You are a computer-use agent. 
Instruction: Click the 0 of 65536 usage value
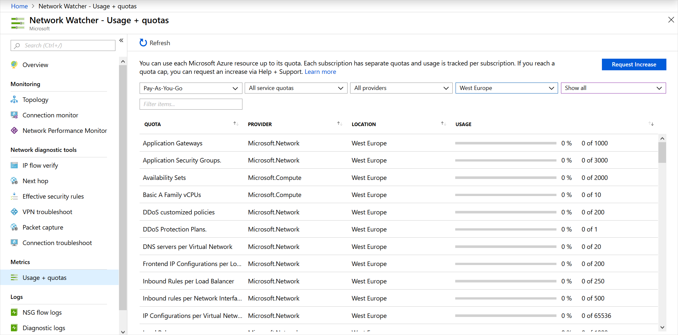[596, 316]
